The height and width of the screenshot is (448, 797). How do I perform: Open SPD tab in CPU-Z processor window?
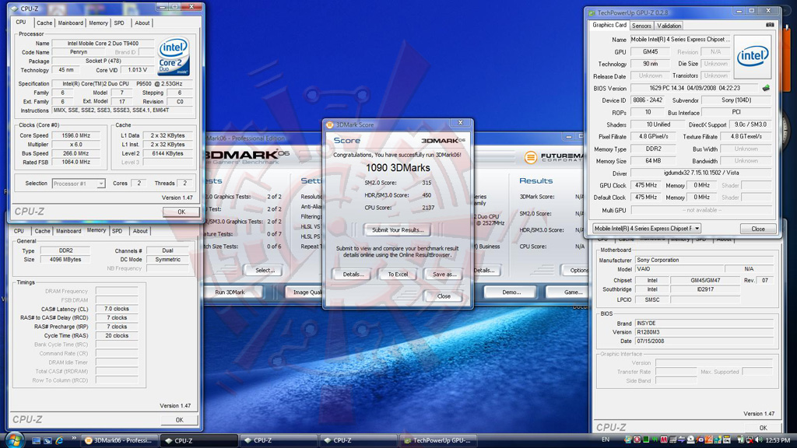tap(119, 23)
